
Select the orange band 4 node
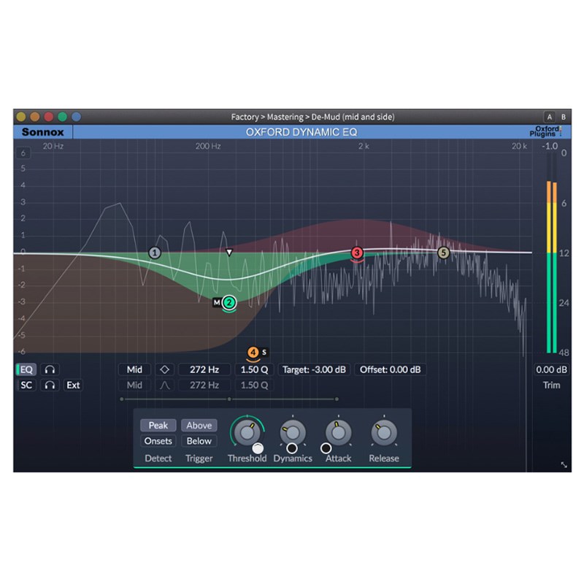pos(253,352)
